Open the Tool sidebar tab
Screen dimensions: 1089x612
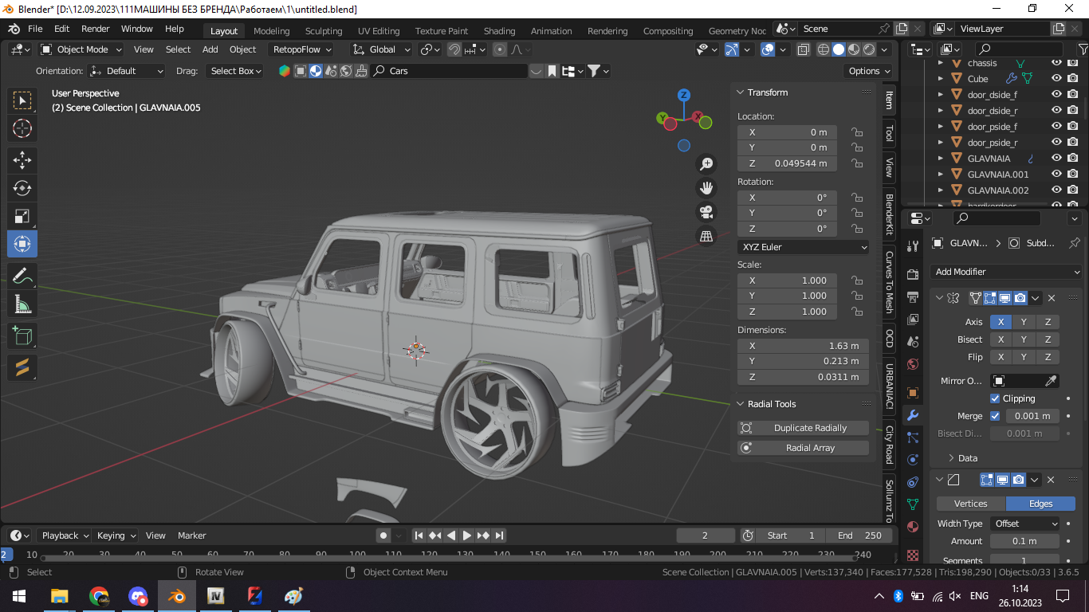pos(890,133)
